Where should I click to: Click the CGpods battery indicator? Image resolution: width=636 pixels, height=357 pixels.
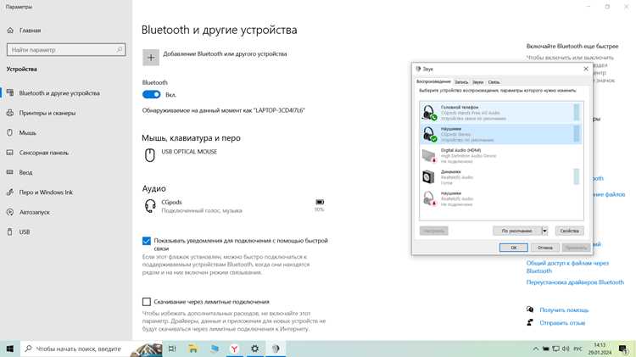[x=320, y=202]
